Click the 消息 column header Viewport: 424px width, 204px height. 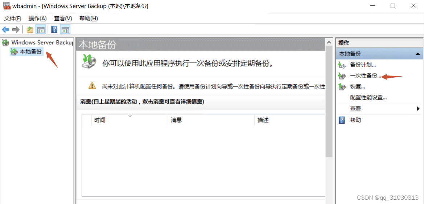(x=211, y=120)
